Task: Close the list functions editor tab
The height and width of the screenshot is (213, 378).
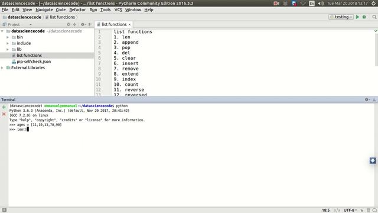Action: 129,25
